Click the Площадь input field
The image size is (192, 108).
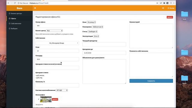pos(57,59)
